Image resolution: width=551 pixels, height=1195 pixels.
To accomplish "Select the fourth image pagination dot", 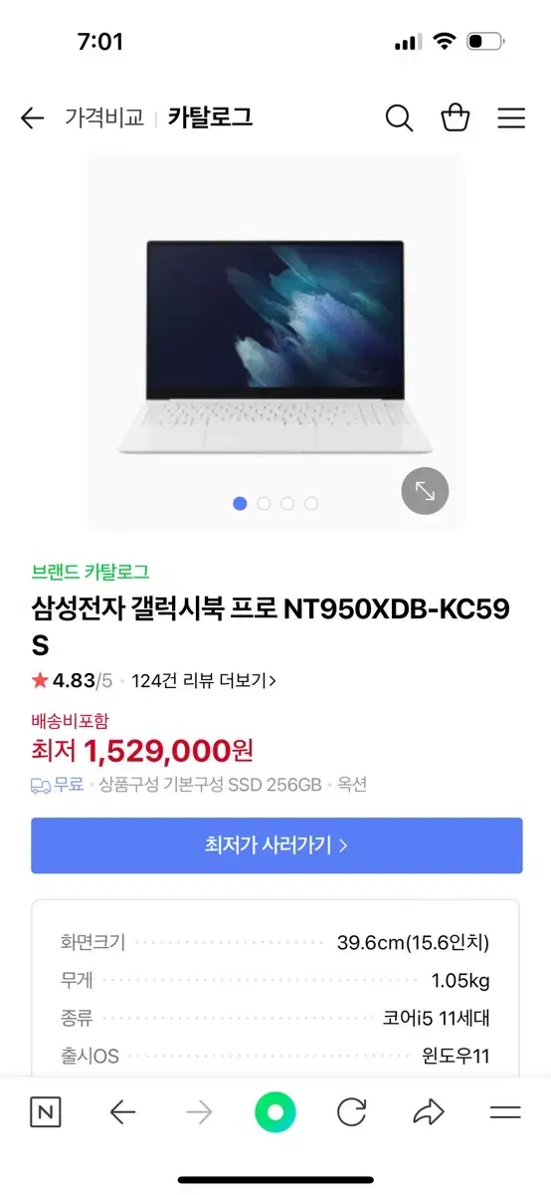I will pos(311,504).
